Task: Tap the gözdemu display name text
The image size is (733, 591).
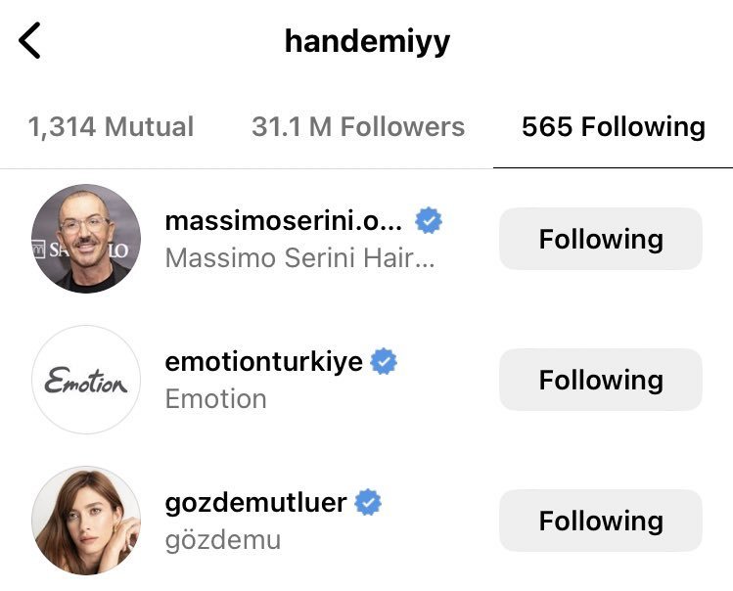Action: 223,540
